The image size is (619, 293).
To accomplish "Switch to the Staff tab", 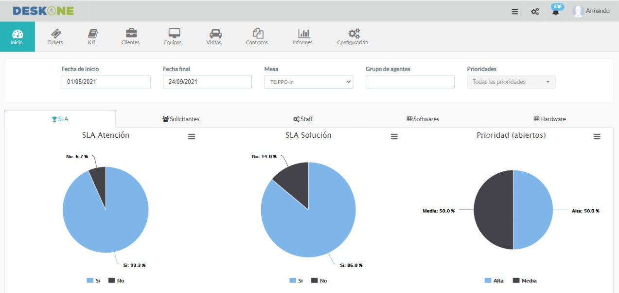I will [303, 119].
